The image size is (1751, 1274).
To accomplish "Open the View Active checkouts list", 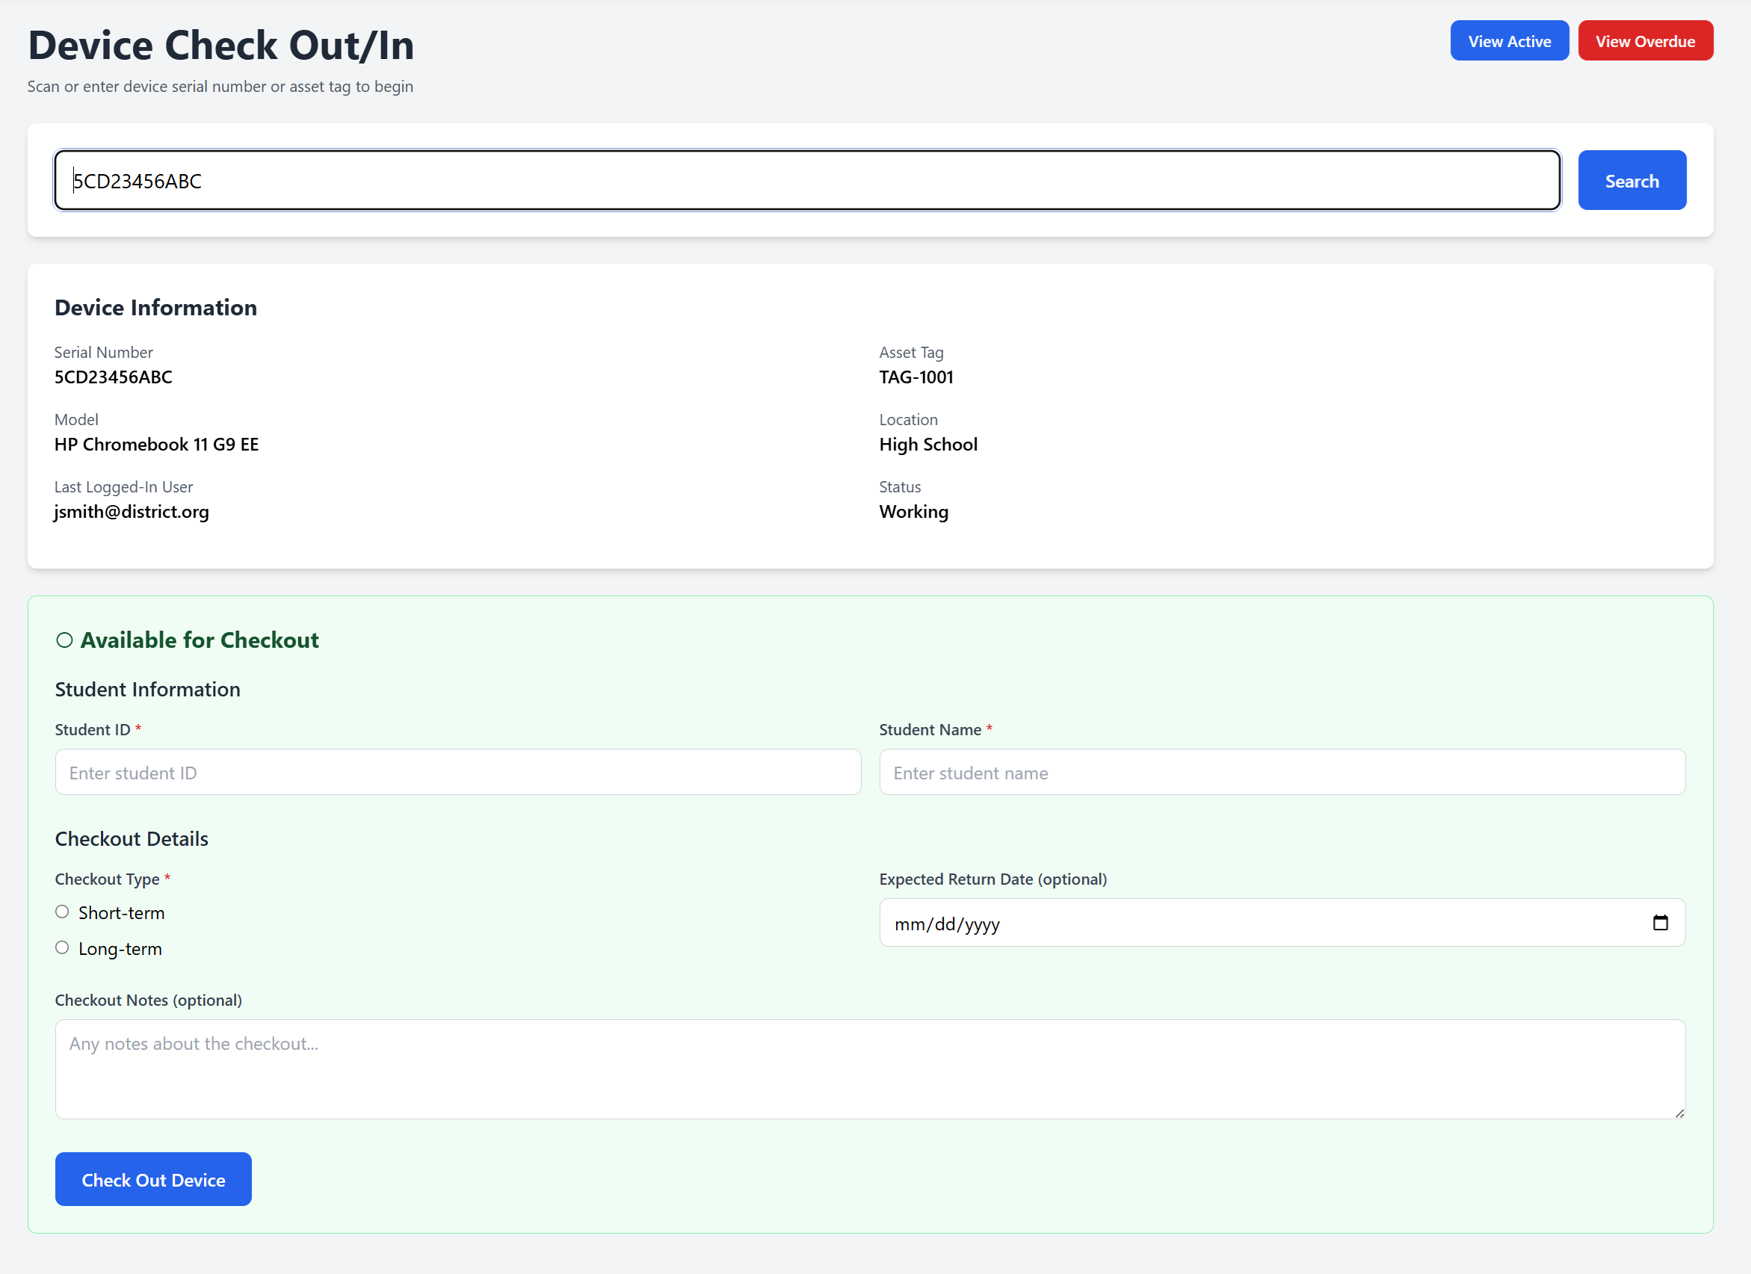I will 1509,40.
